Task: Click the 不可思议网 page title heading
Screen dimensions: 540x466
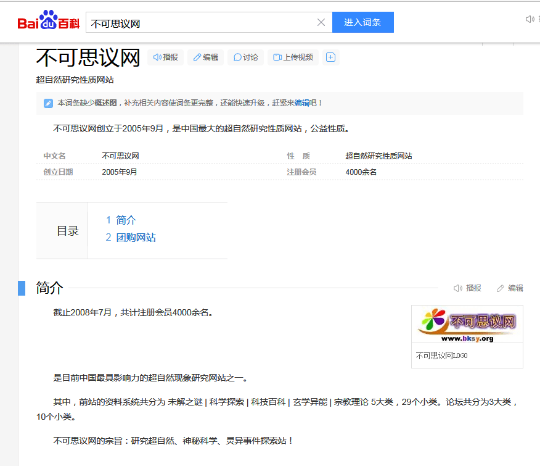Action: pyautogui.click(x=88, y=58)
